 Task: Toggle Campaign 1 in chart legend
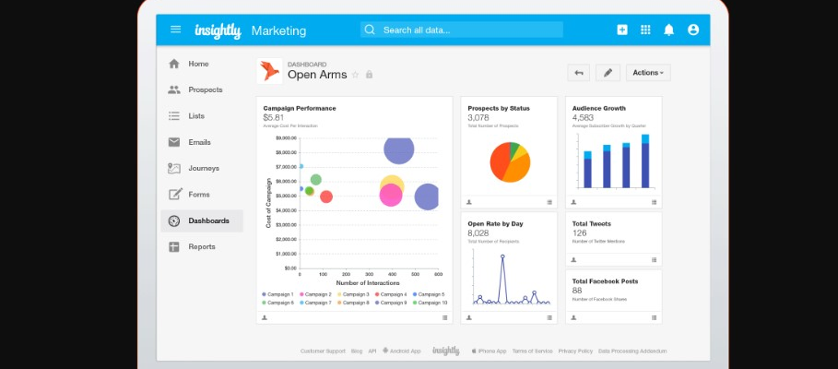(281, 294)
